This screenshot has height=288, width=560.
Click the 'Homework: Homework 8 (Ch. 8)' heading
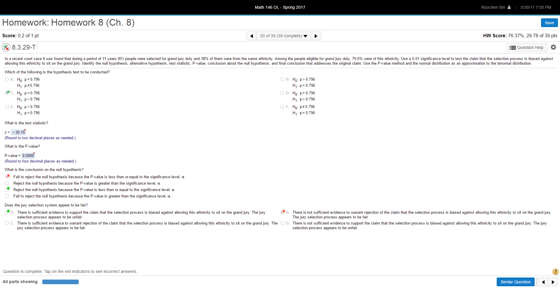69,22
